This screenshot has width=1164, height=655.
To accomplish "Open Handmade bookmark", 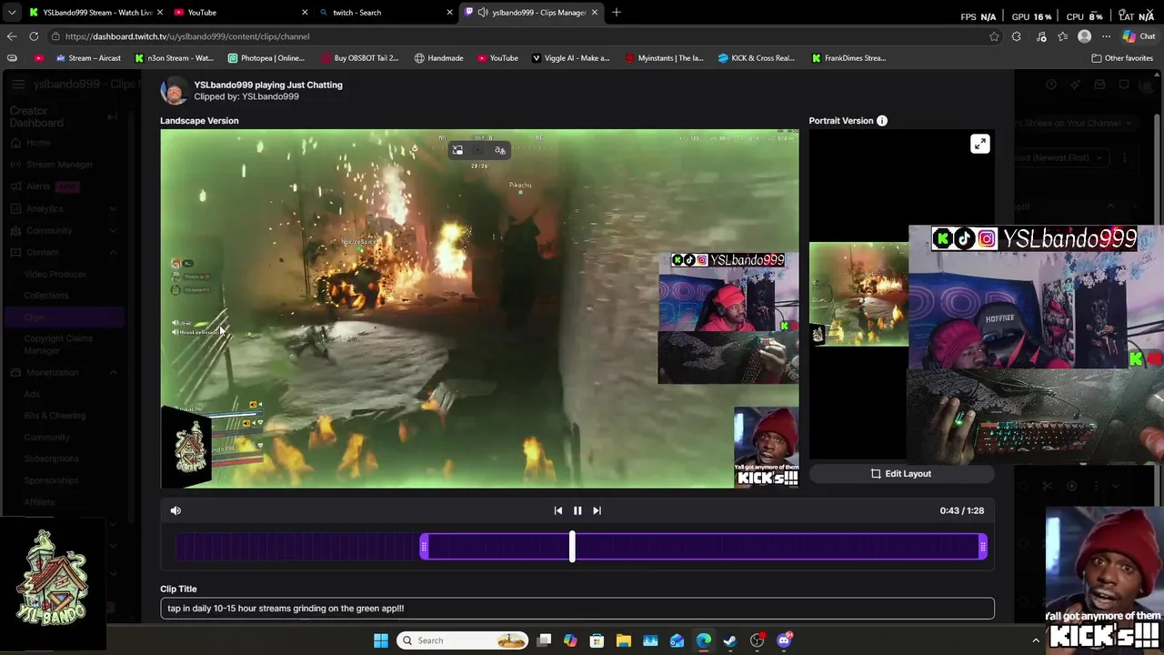I will point(438,57).
